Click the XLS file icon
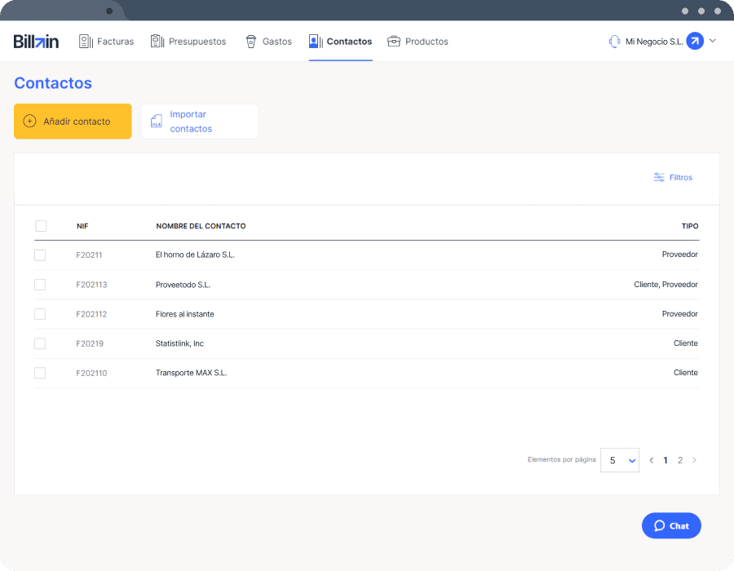The image size is (734, 571). click(157, 122)
